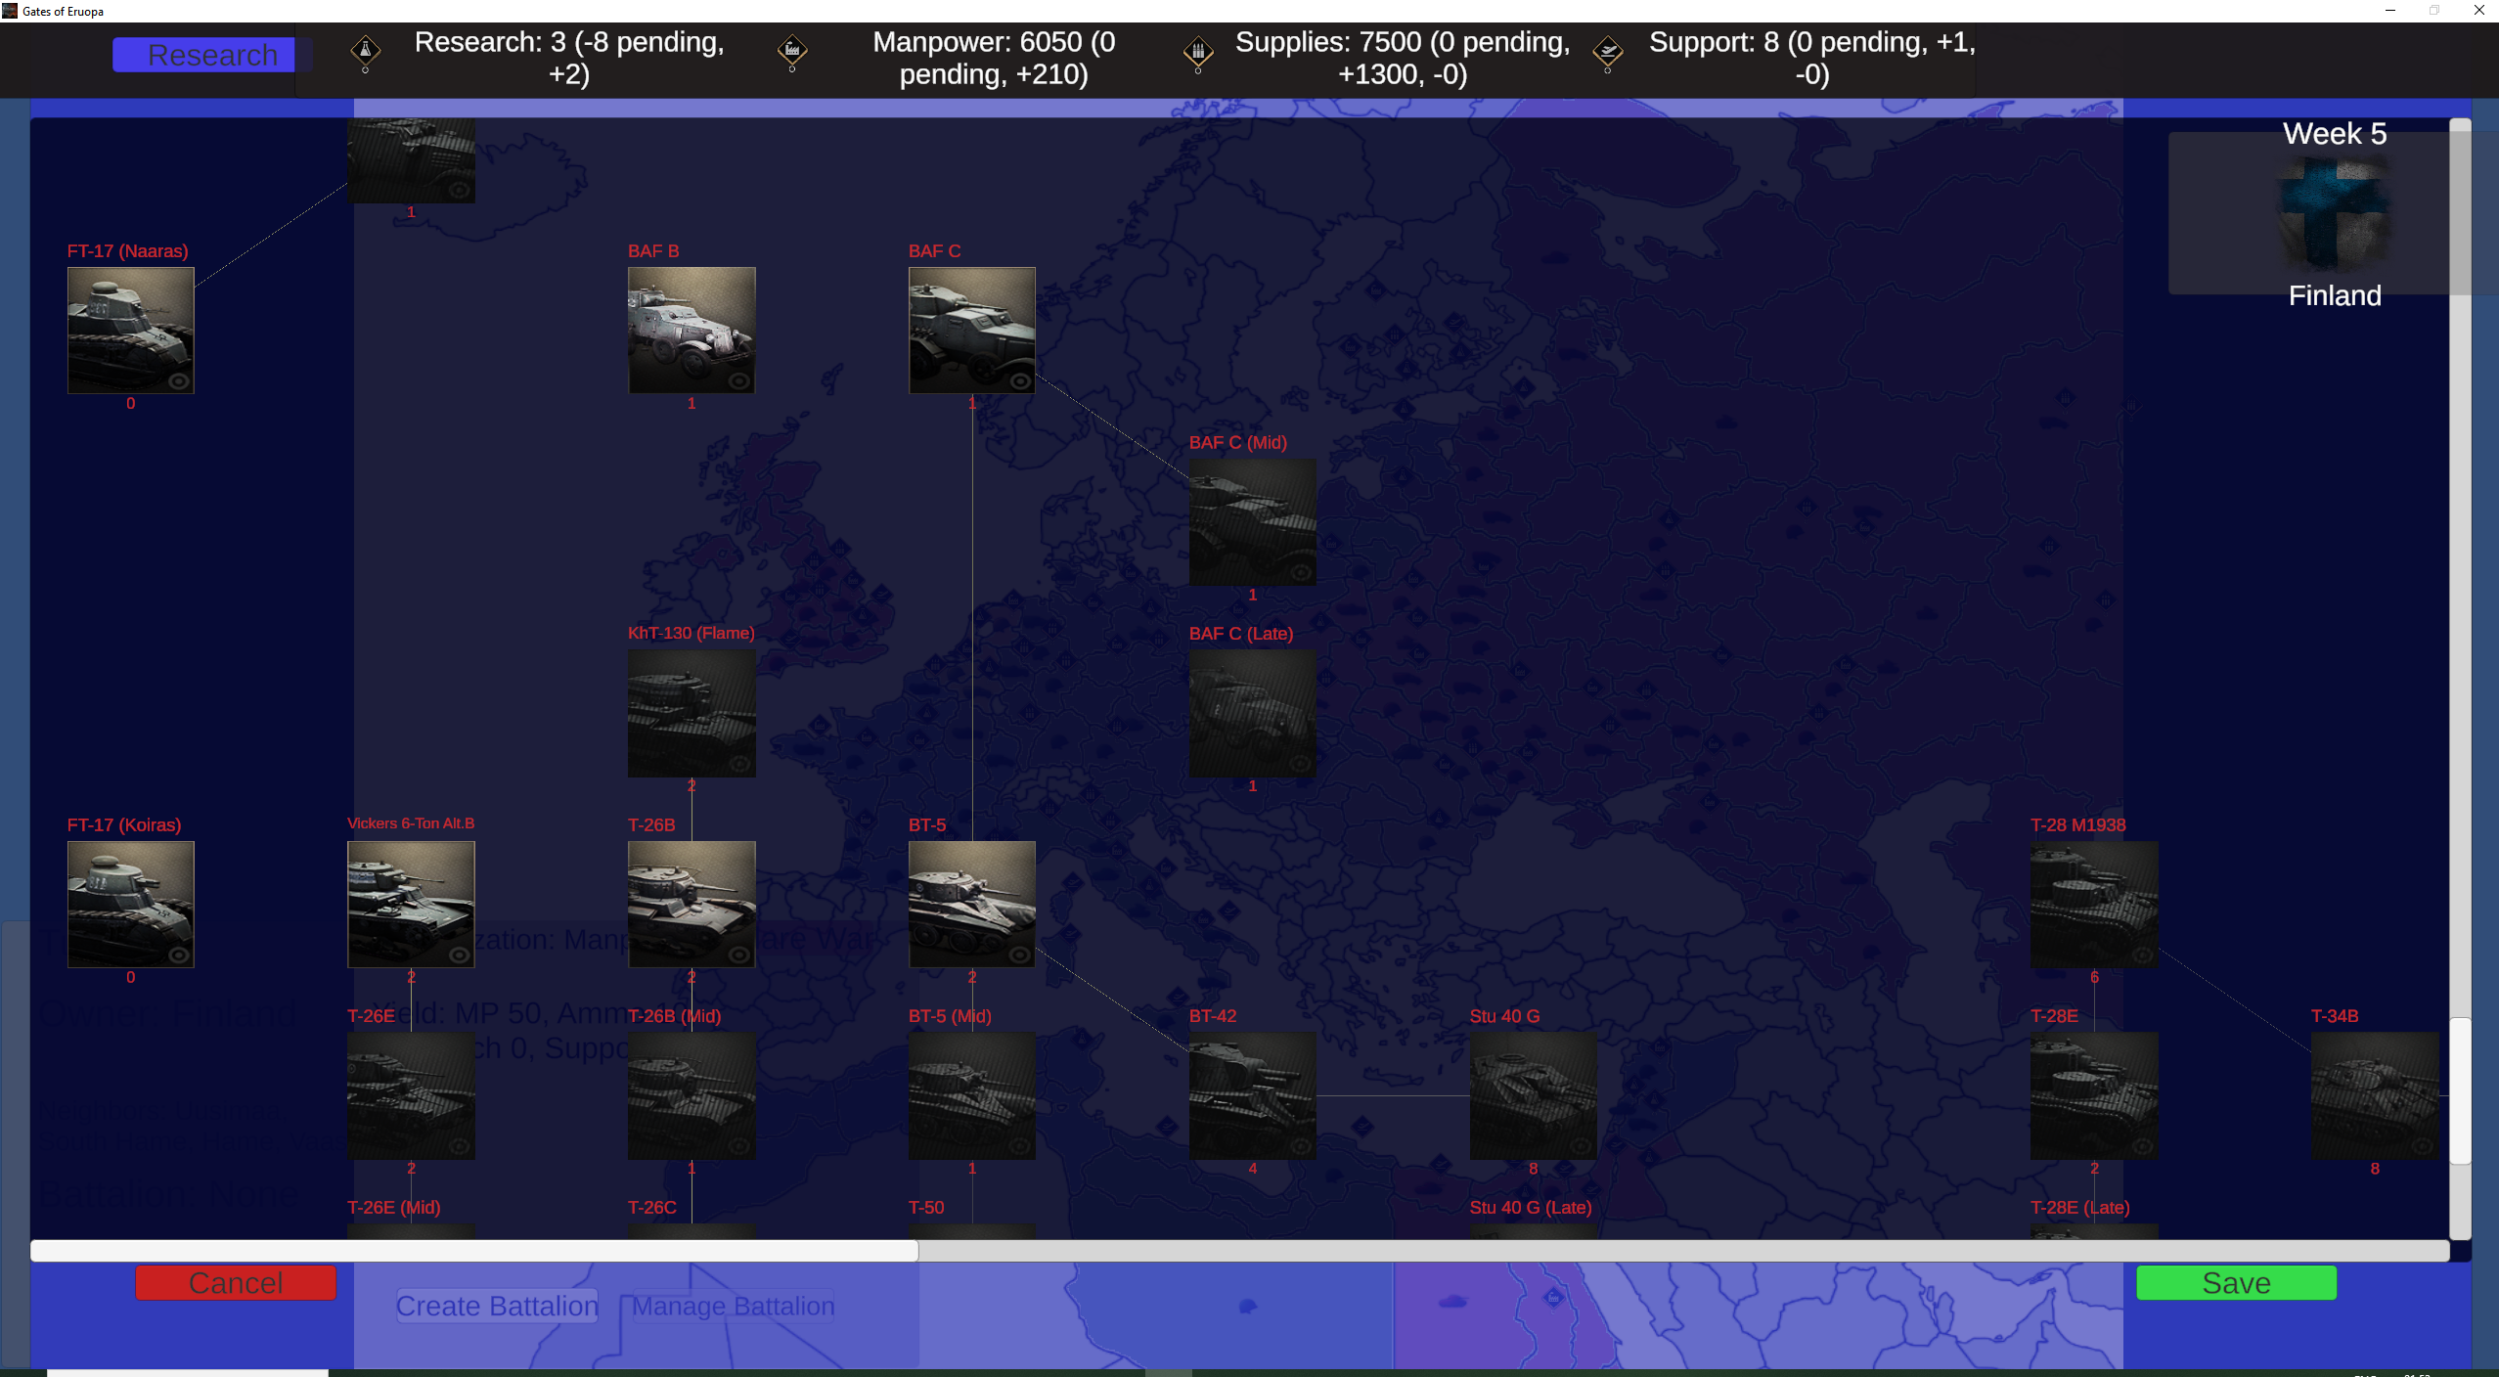Select the T-26B tank thumbnail

click(692, 905)
